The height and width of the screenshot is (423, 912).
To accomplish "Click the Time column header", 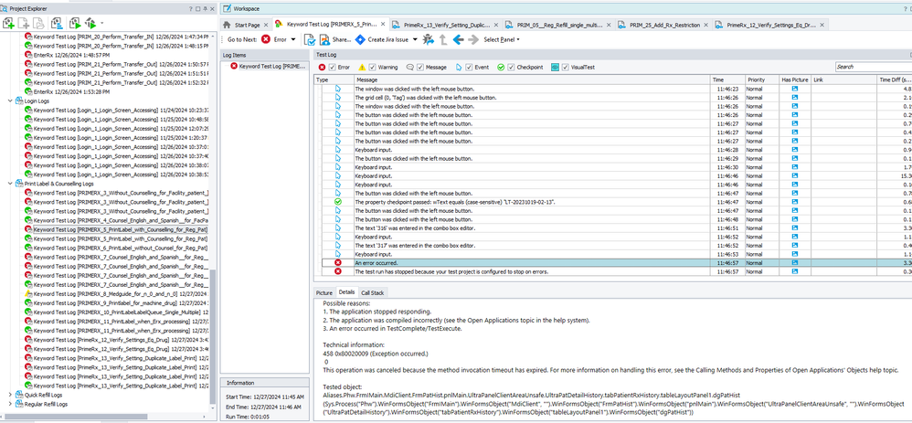I will pyautogui.click(x=718, y=79).
